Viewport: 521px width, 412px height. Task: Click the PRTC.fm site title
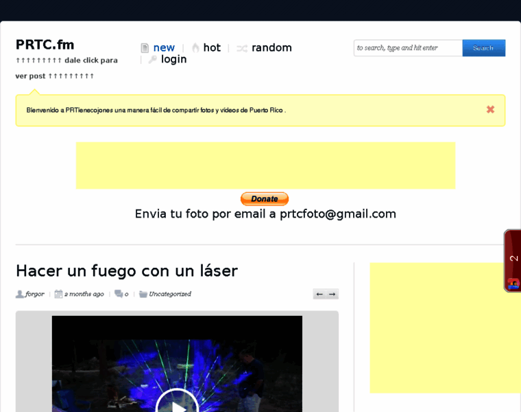pyautogui.click(x=45, y=45)
